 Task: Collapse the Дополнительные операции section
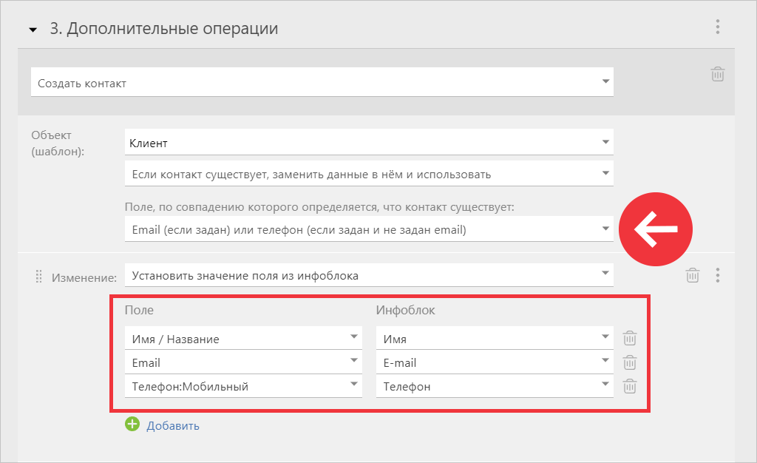[33, 30]
